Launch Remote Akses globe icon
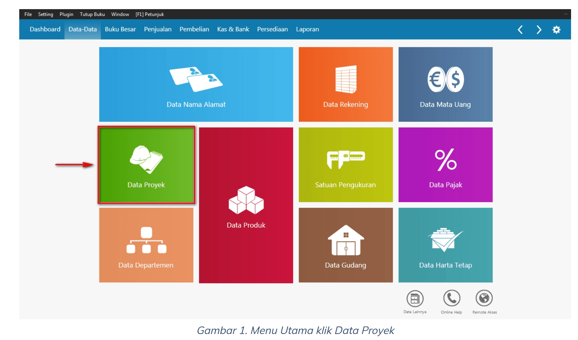This screenshot has width=578, height=340. click(484, 298)
